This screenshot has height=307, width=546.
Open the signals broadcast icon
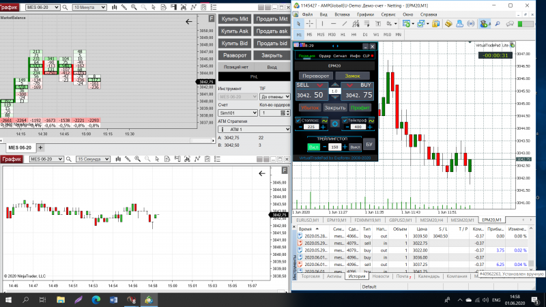coord(470,24)
